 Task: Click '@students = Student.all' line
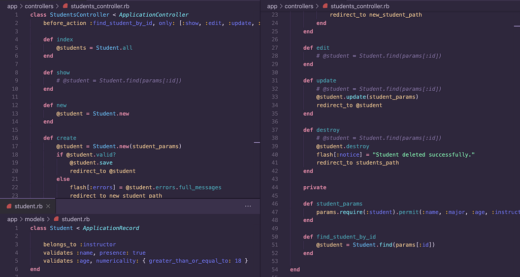94,48
